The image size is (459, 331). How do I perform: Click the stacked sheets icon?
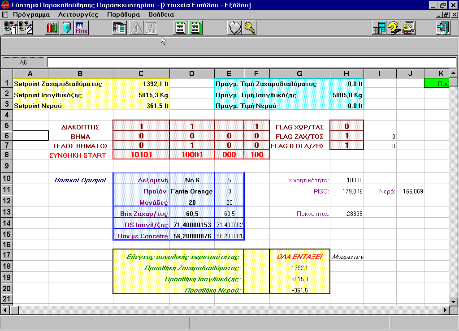point(120,28)
